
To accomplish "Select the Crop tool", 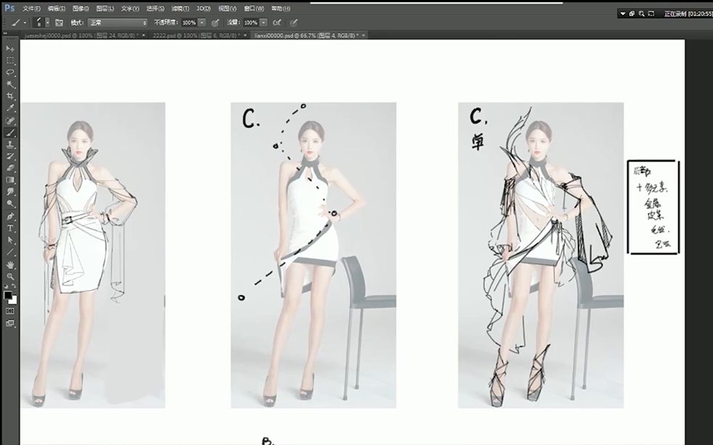I will (9, 95).
